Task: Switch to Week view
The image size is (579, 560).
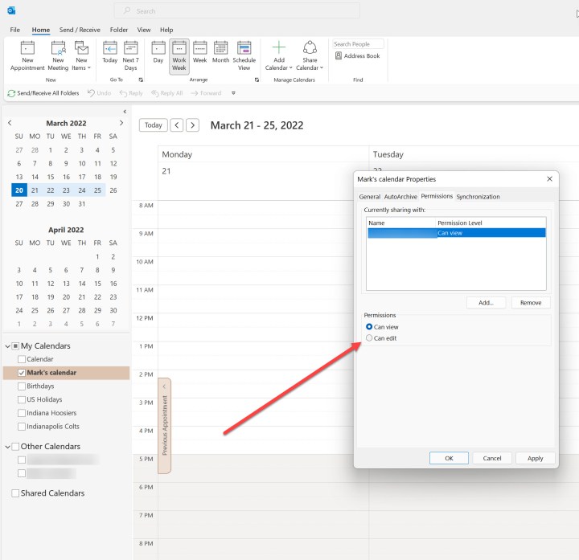Action: coord(199,52)
